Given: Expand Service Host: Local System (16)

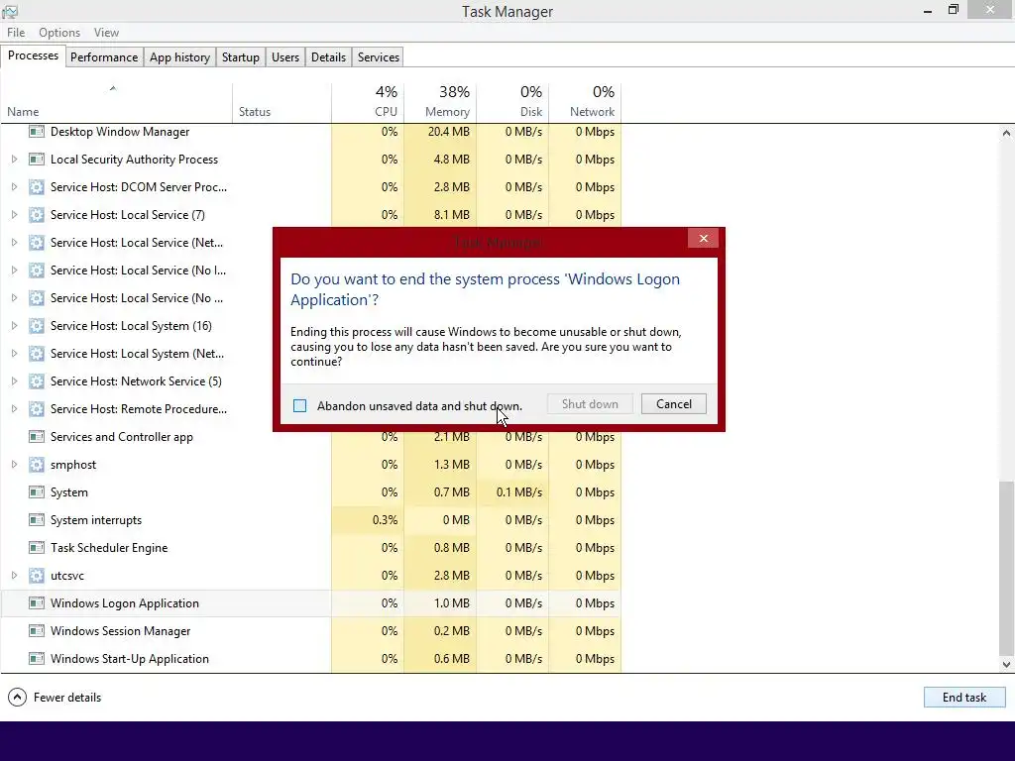Looking at the screenshot, I should [14, 325].
